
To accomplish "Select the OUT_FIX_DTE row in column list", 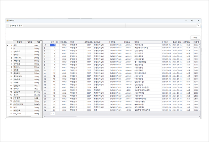I will (x=23, y=104).
